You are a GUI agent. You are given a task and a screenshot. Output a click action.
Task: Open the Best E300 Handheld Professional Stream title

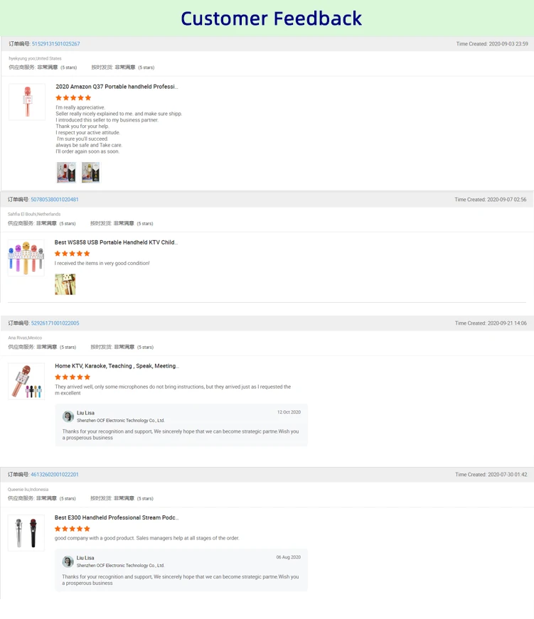(117, 518)
